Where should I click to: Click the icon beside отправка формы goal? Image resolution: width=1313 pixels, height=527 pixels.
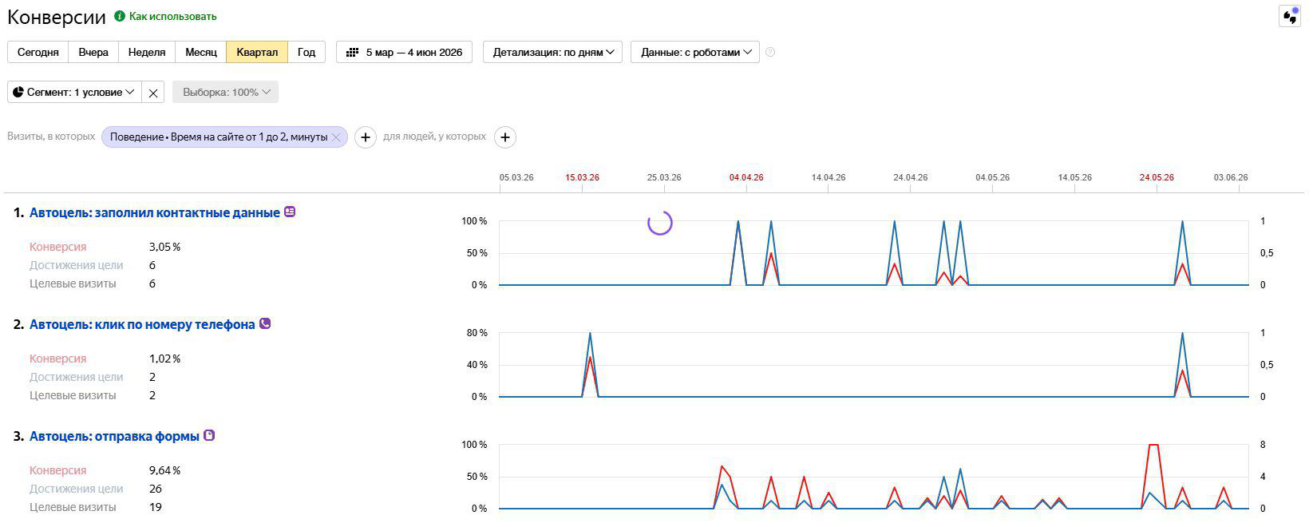pos(209,435)
